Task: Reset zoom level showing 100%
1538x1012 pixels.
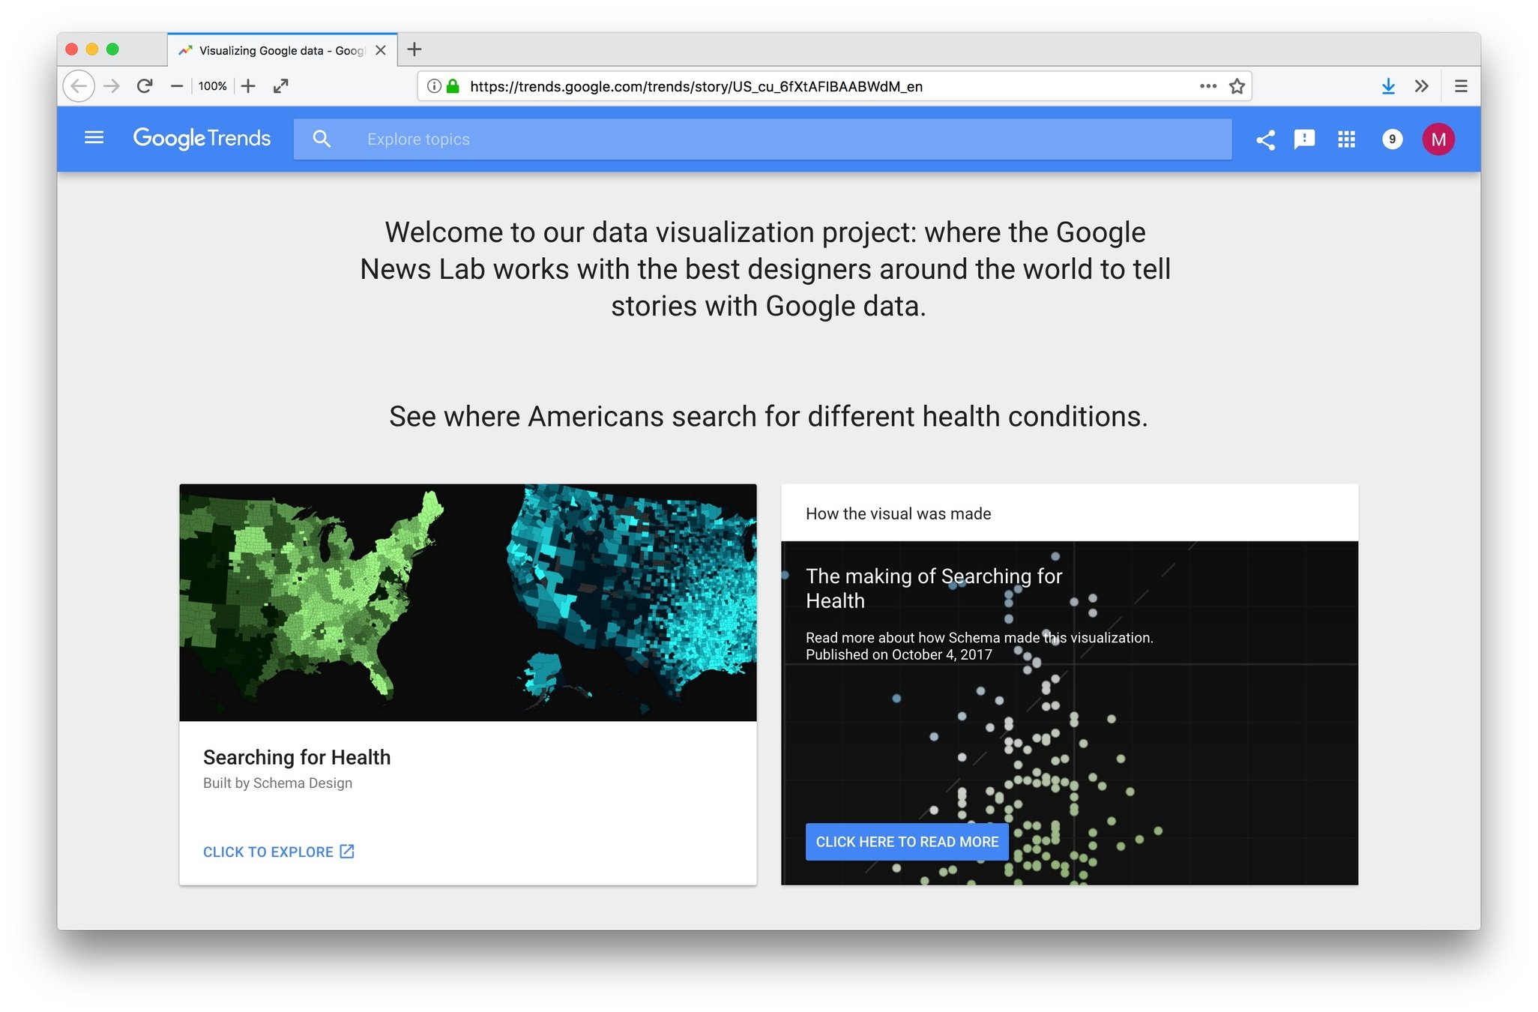Action: pos(212,86)
